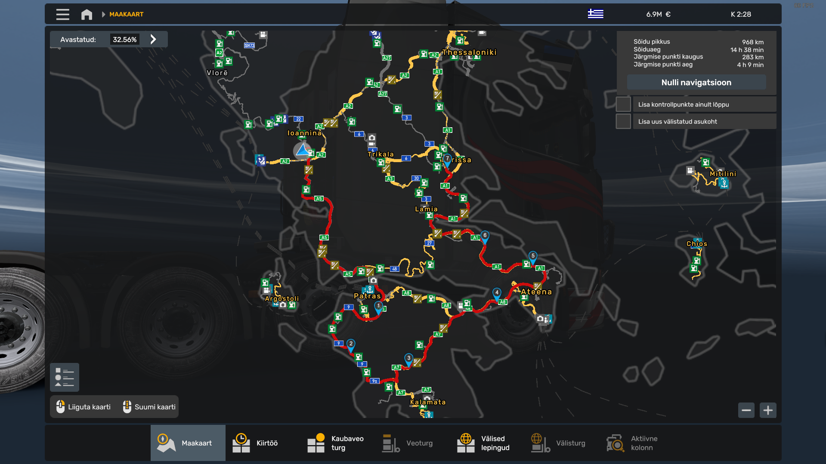The height and width of the screenshot is (464, 826).
Task: Enable Lisa uus välistatud asukoht checkbox
Action: pos(623,121)
